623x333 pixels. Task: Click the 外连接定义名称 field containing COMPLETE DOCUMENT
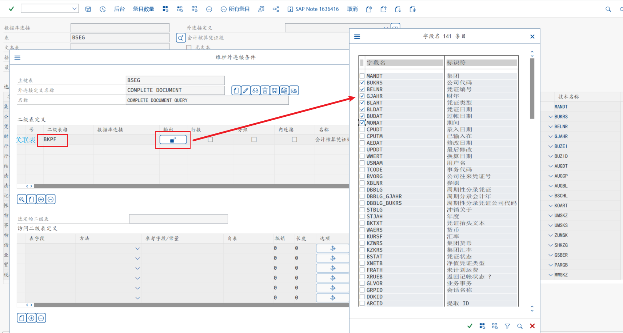click(x=175, y=90)
